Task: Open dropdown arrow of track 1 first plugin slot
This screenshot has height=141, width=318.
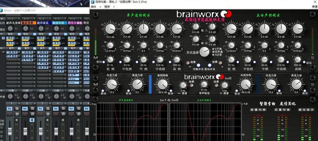Action: pos(19,52)
